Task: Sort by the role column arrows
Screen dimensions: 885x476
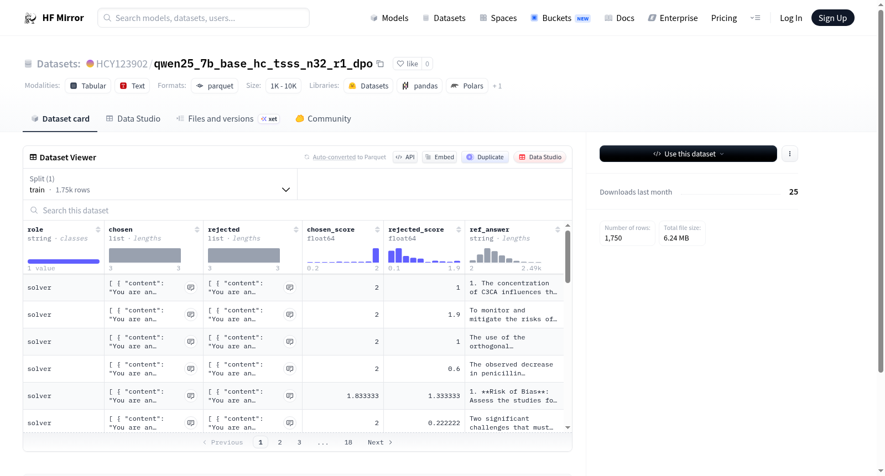Action: 98,229
